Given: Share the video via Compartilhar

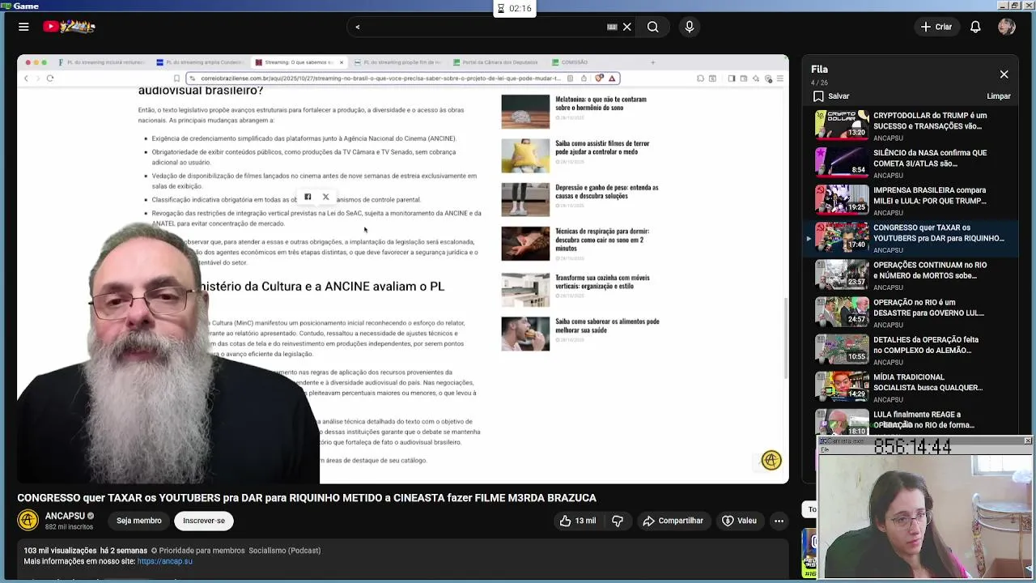Looking at the screenshot, I should pyautogui.click(x=673, y=521).
